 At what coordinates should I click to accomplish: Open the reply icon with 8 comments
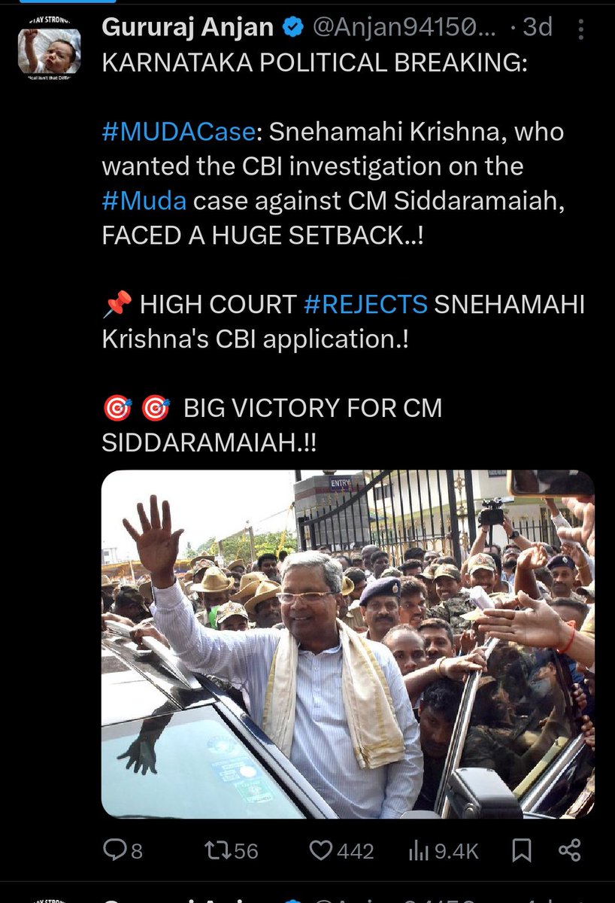click(114, 851)
